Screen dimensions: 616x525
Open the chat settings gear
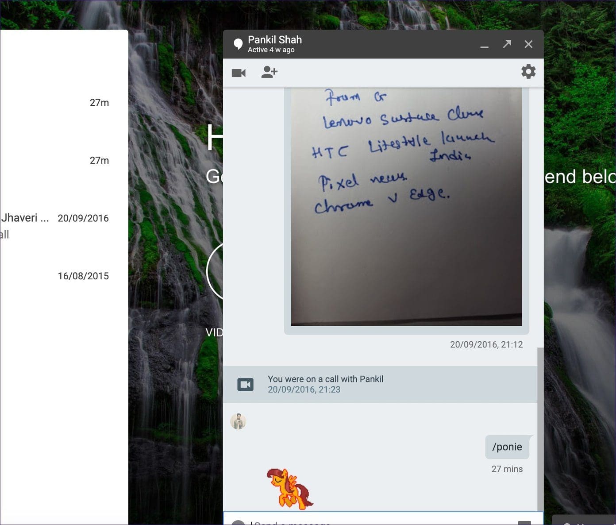click(x=528, y=72)
